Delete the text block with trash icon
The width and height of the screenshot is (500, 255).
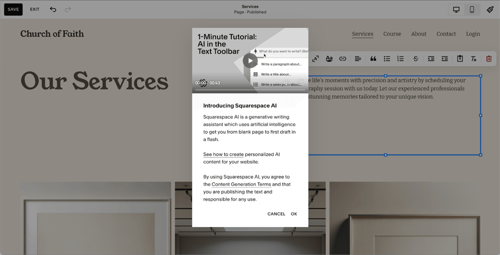click(x=489, y=59)
